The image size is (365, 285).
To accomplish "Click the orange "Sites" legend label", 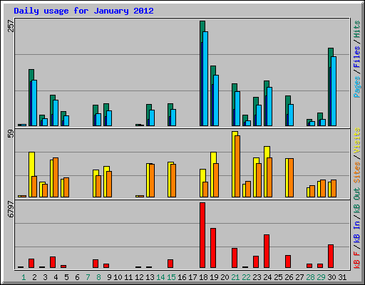I will 357,172.
